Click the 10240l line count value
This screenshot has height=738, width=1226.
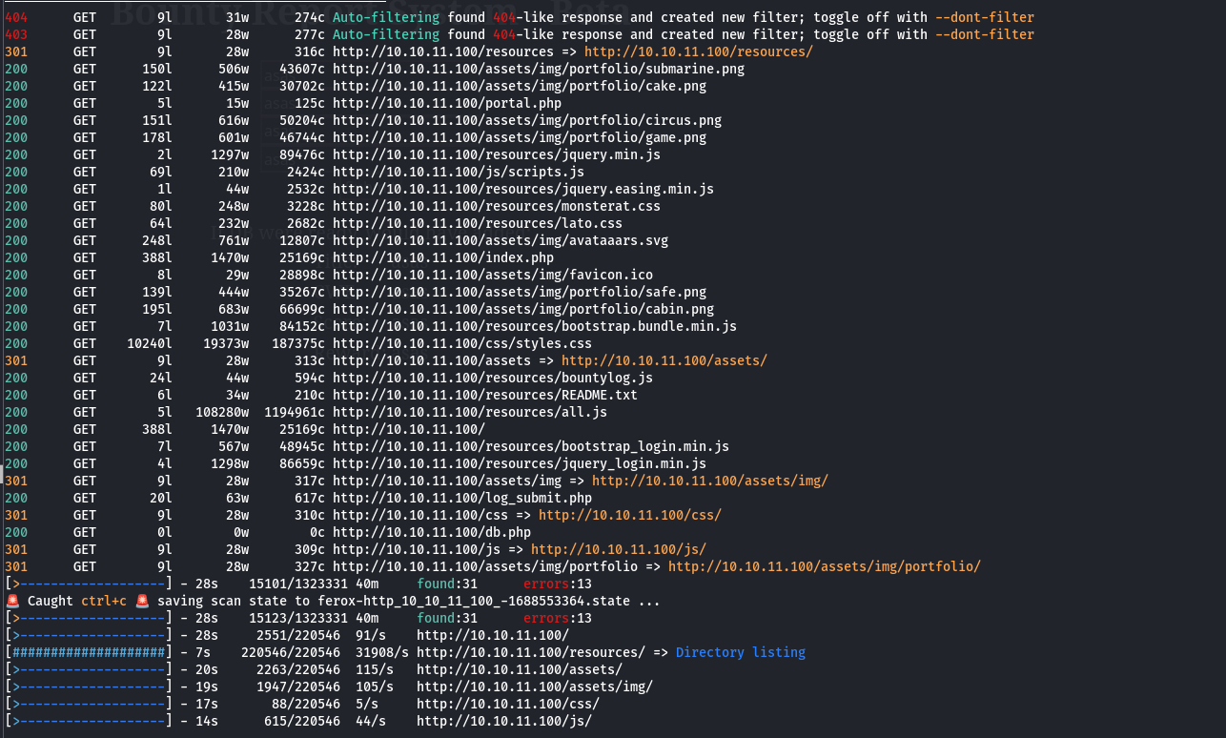click(x=150, y=343)
